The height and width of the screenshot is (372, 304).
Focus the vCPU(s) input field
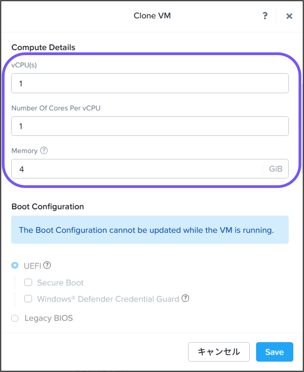tap(150, 83)
